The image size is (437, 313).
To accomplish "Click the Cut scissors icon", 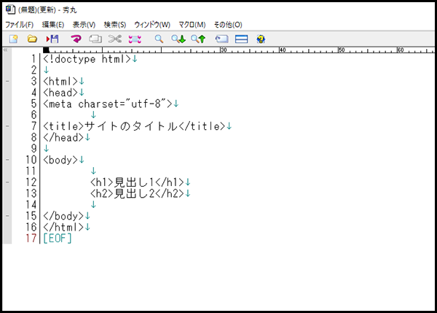I will coord(114,39).
